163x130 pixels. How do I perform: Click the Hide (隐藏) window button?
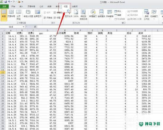118,15
